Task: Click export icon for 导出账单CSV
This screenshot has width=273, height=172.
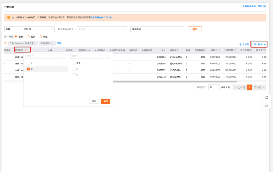Action: [x=252, y=44]
